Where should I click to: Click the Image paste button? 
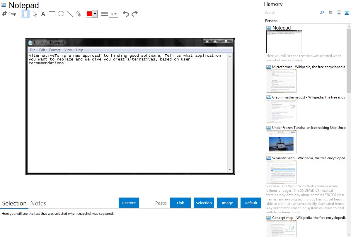pyautogui.click(x=227, y=203)
